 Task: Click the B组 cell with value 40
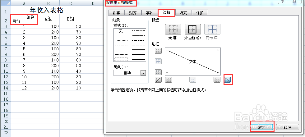click(71, 71)
